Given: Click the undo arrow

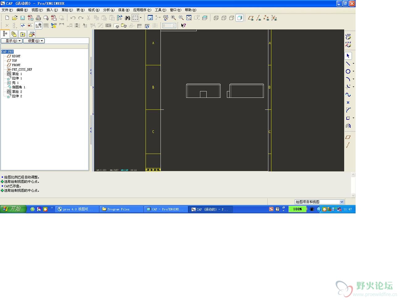Looking at the screenshot, I should tap(73, 18).
